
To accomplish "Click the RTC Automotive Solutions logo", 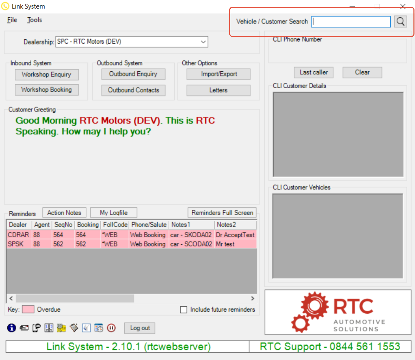I will [338, 312].
